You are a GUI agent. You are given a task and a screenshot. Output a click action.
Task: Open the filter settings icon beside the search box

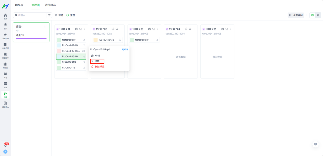pos(49,15)
